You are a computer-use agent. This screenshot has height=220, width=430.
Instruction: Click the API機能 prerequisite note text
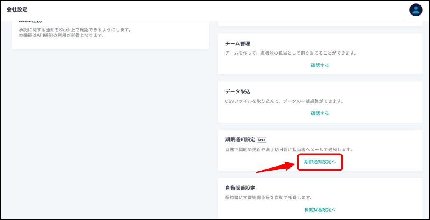click(61, 35)
